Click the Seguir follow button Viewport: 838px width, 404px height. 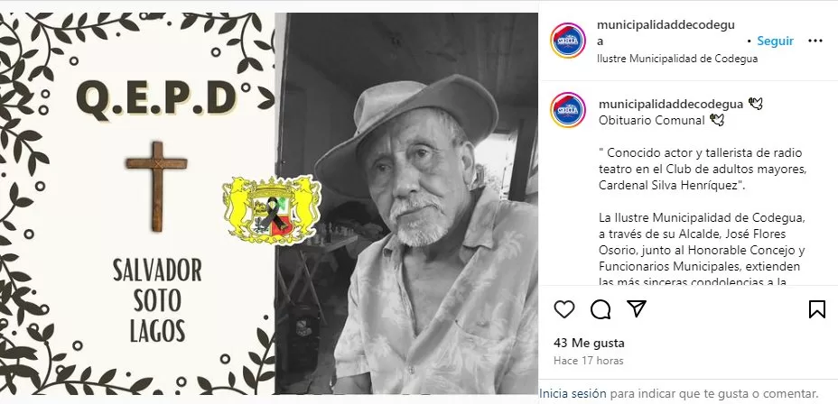point(775,41)
